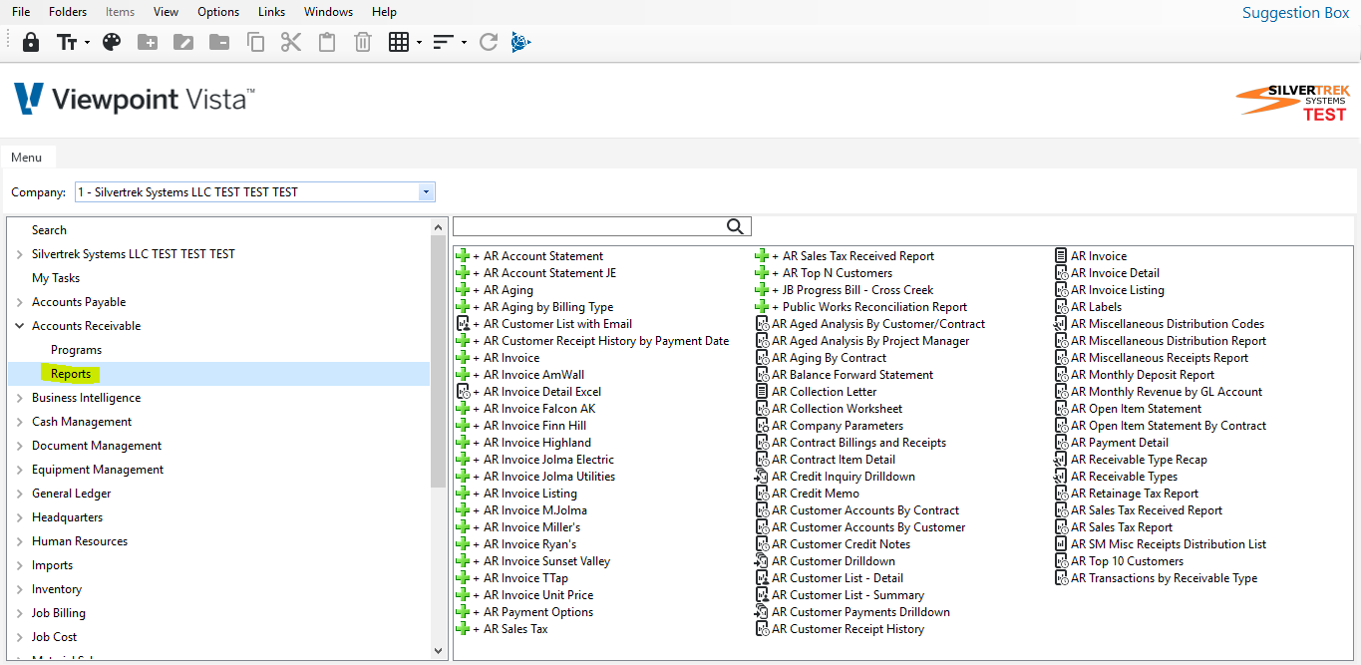Click AR Top 10 Customers
Viewport: 1361px width, 665px height.
tap(1128, 561)
